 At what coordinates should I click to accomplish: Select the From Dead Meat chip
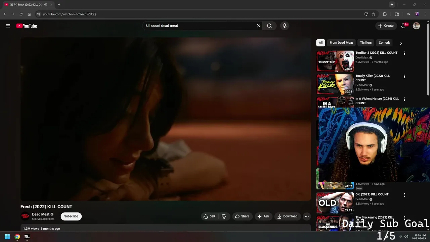[x=341, y=43]
